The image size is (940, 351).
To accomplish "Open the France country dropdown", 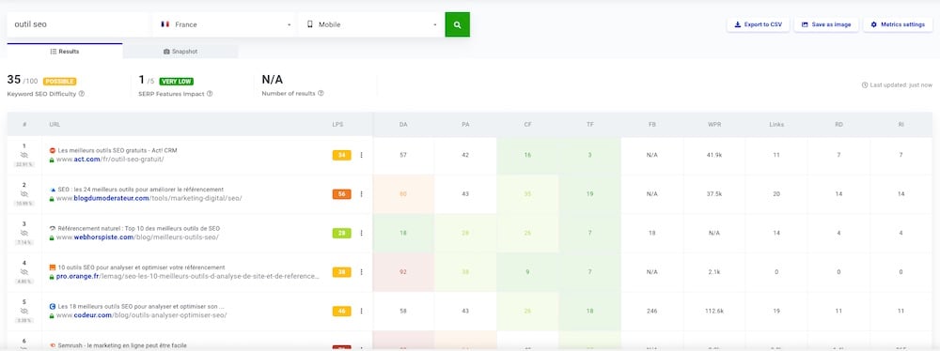I will pos(225,24).
